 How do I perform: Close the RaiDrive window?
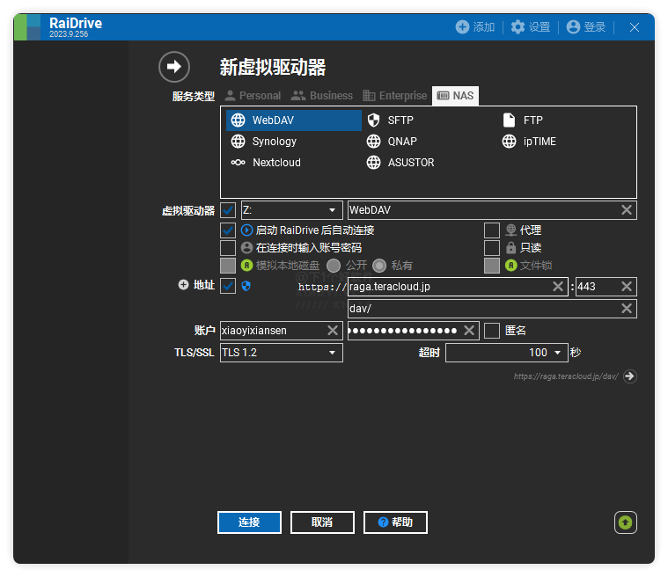(635, 27)
